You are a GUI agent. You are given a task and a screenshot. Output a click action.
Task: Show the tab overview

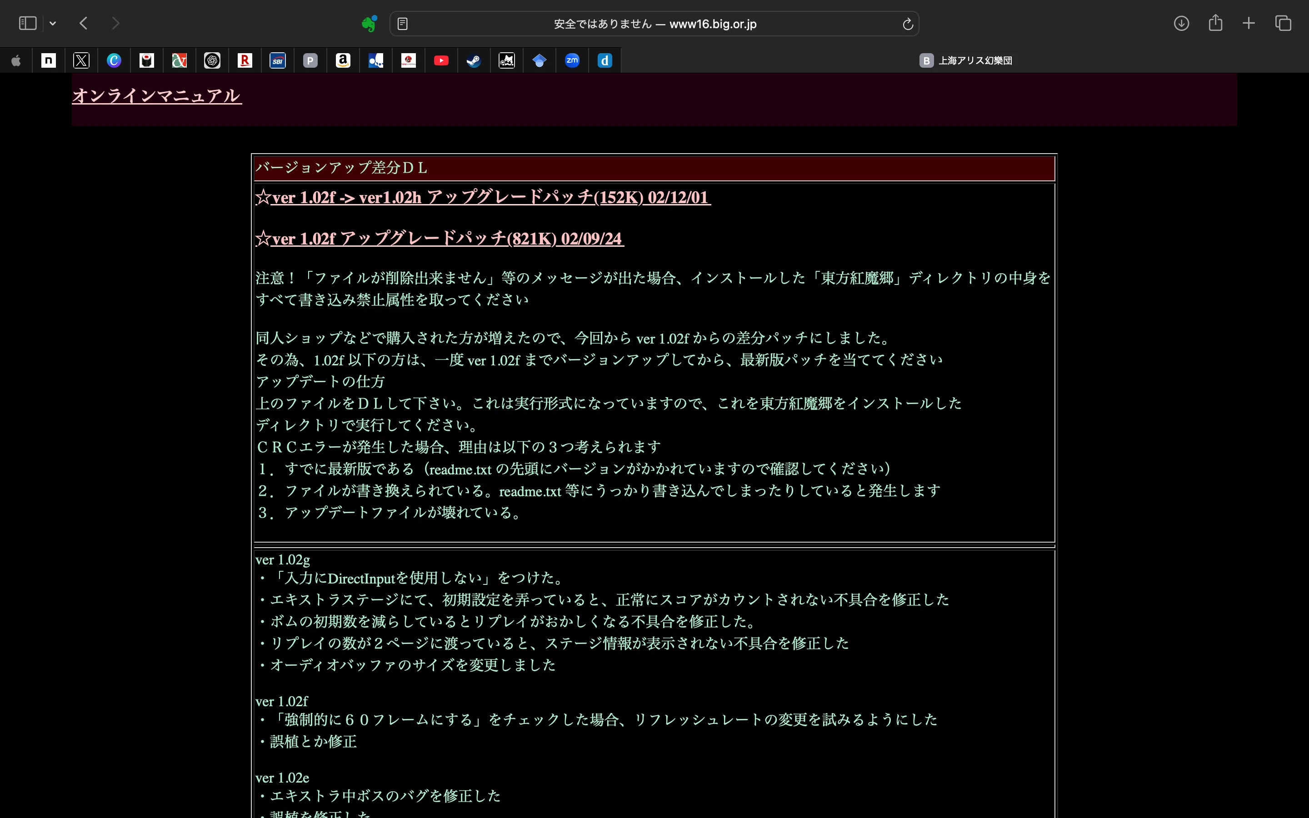[1283, 23]
